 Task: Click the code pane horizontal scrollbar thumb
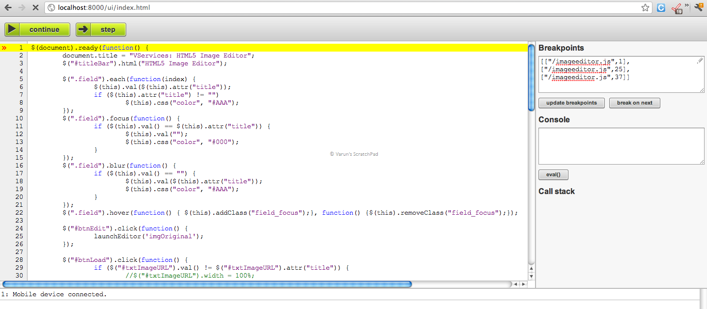coord(207,284)
